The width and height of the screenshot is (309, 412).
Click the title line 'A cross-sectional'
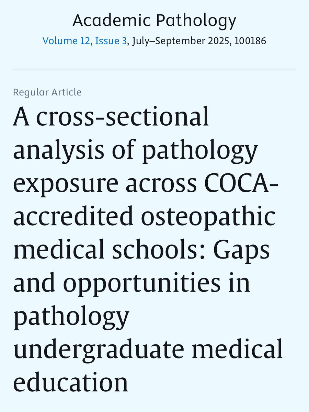[x=111, y=117]
